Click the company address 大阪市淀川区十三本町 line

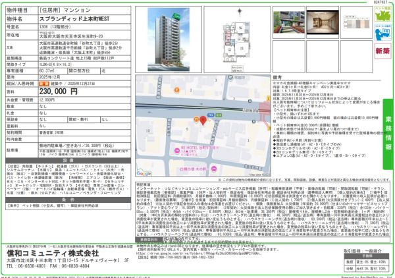[x=68, y=260]
